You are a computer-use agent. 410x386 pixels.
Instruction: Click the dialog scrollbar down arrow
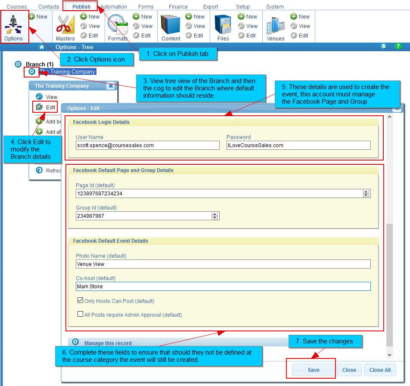point(389,355)
